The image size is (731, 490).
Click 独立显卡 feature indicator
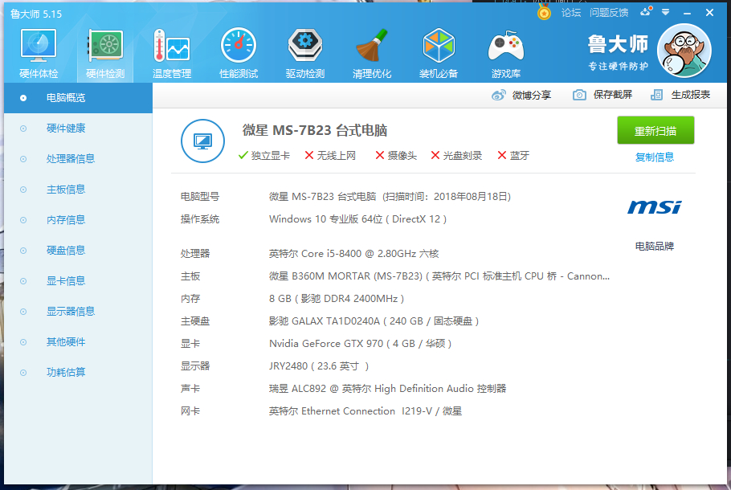pos(263,156)
